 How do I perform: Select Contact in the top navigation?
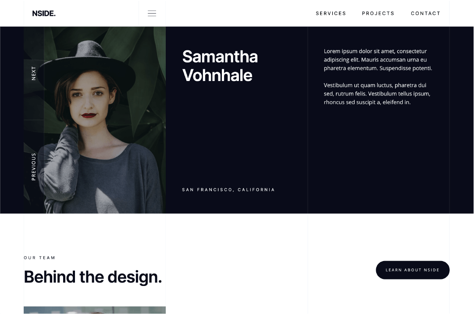pos(425,13)
